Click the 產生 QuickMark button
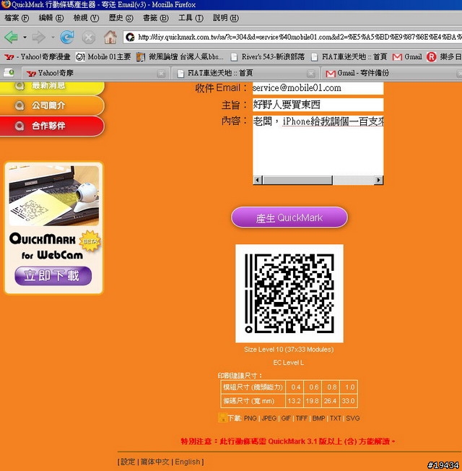 289,217
